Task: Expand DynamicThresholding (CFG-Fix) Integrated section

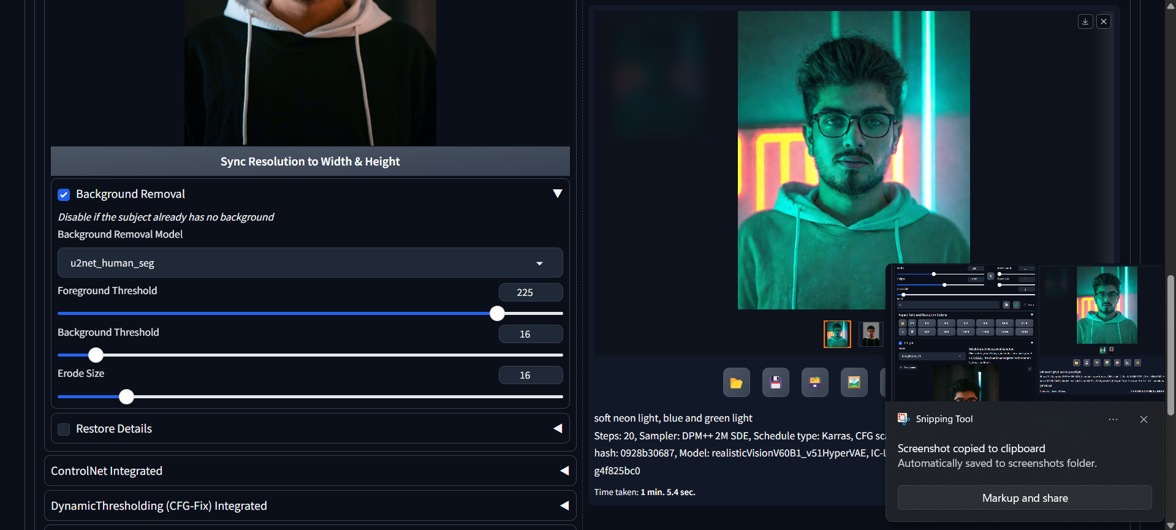Action: [564, 505]
